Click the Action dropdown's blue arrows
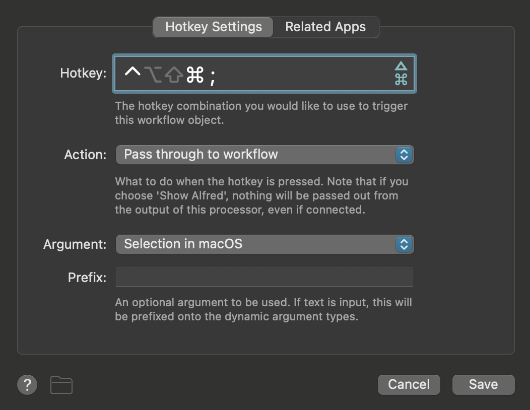This screenshot has height=410, width=530. (x=404, y=155)
